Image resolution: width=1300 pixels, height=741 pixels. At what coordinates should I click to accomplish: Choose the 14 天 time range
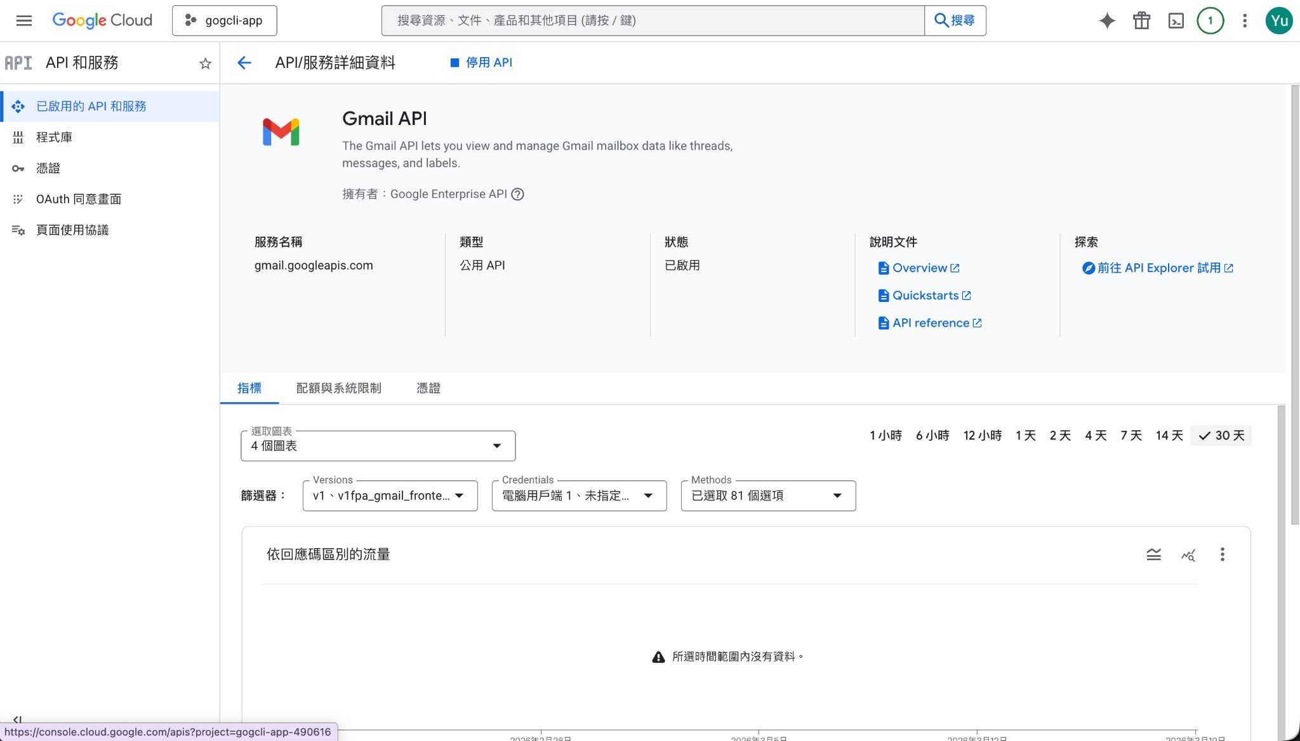(x=1169, y=436)
